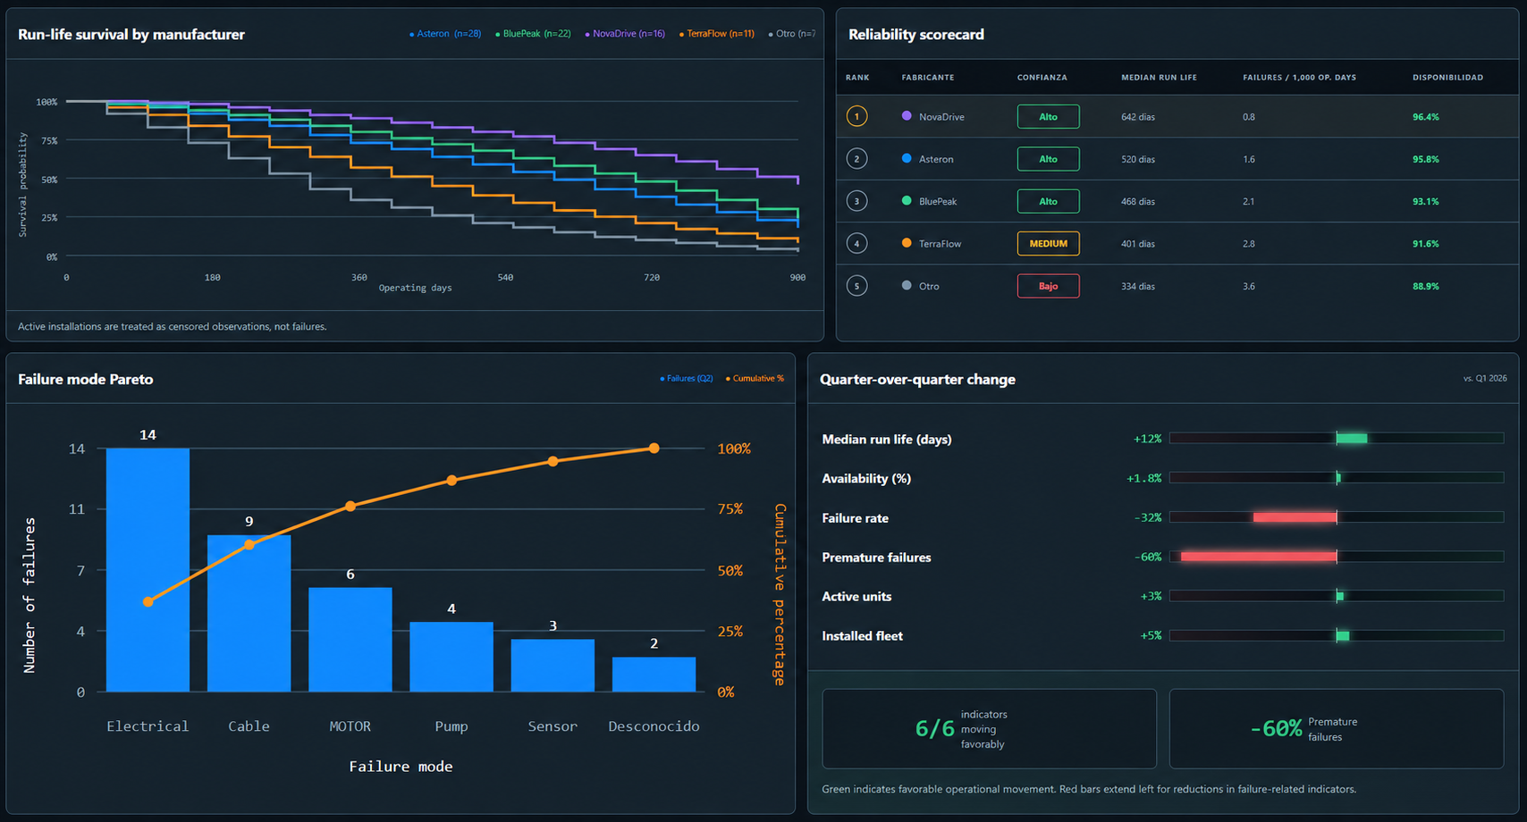Click the Run-life survival by manufacturer title
This screenshot has width=1527, height=822.
[131, 34]
